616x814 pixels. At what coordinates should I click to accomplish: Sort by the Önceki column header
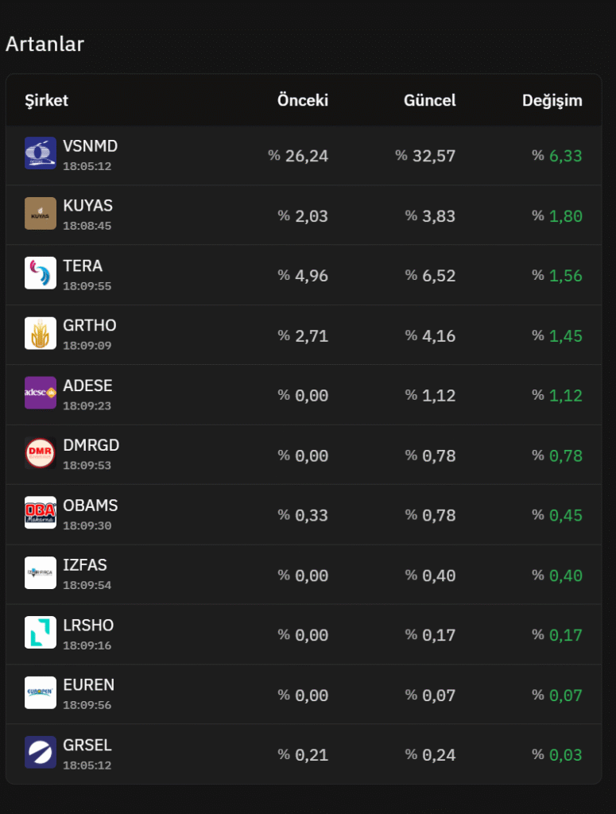tap(303, 100)
